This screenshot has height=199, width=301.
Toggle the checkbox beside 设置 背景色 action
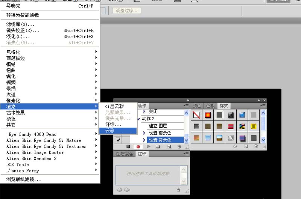(x=118, y=140)
